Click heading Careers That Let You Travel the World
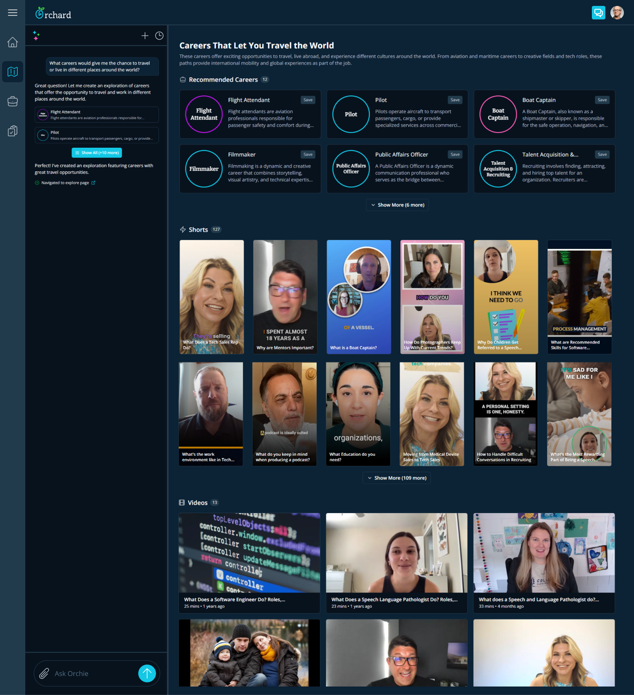 pyautogui.click(x=257, y=46)
